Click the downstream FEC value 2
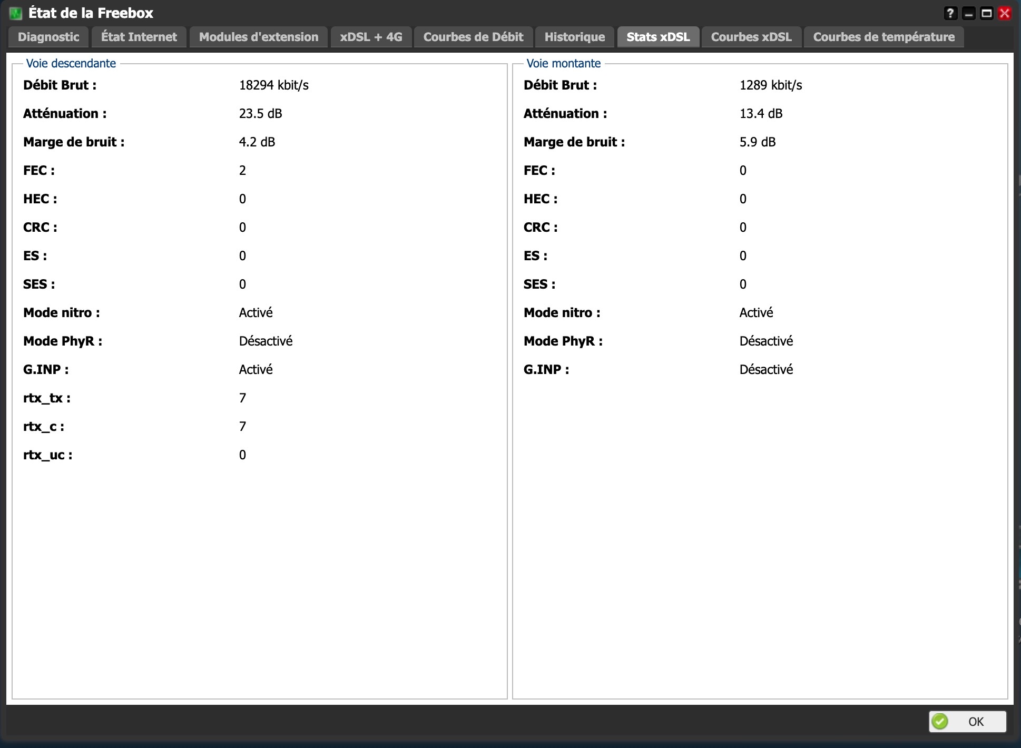This screenshot has height=748, width=1021. (242, 171)
